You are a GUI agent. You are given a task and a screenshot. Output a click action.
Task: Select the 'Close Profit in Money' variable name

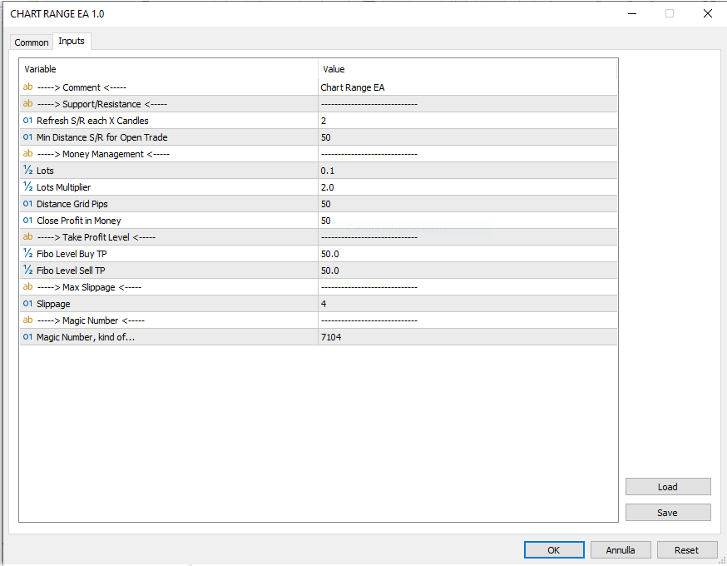click(x=79, y=221)
